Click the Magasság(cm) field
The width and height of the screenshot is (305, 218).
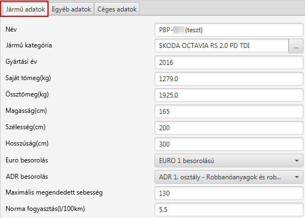(229, 112)
